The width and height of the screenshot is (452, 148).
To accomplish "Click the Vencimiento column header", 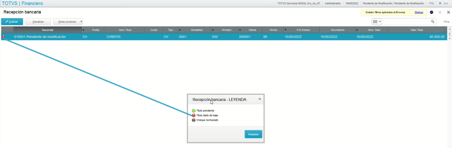I will click(338, 30).
